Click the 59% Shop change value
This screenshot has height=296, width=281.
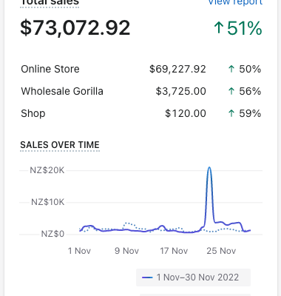[250, 113]
